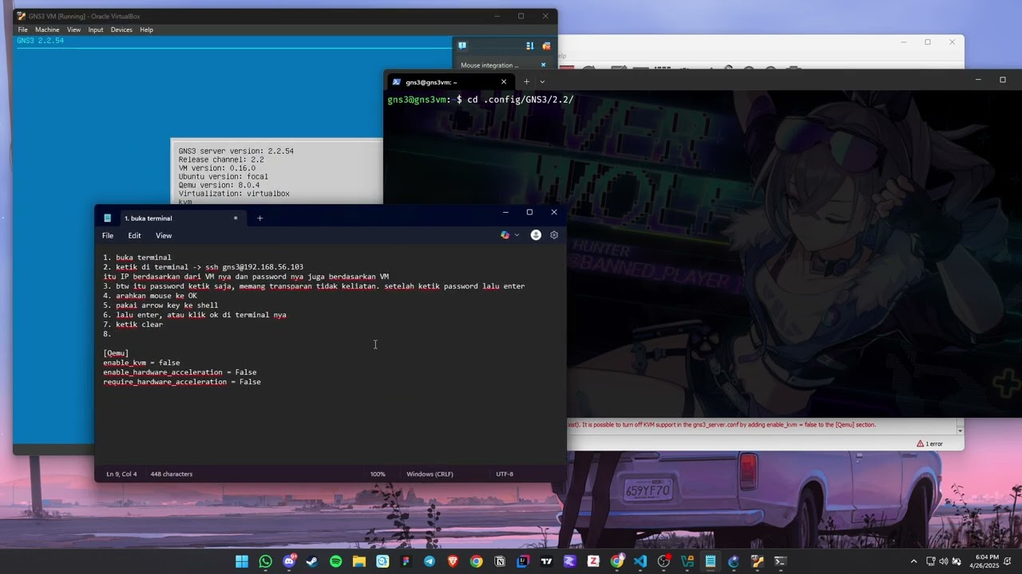Expand the terminal profile dropdown
1022x574 pixels.
pos(542,82)
